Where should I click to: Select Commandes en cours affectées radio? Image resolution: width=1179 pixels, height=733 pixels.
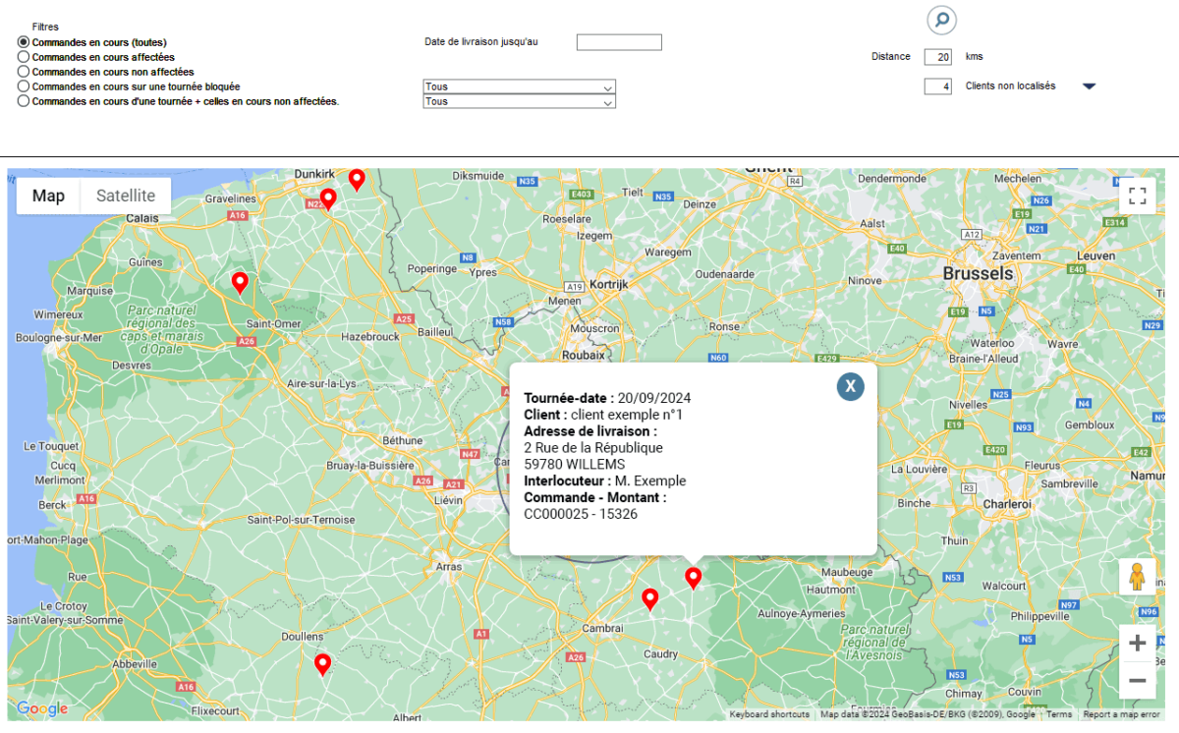24,57
